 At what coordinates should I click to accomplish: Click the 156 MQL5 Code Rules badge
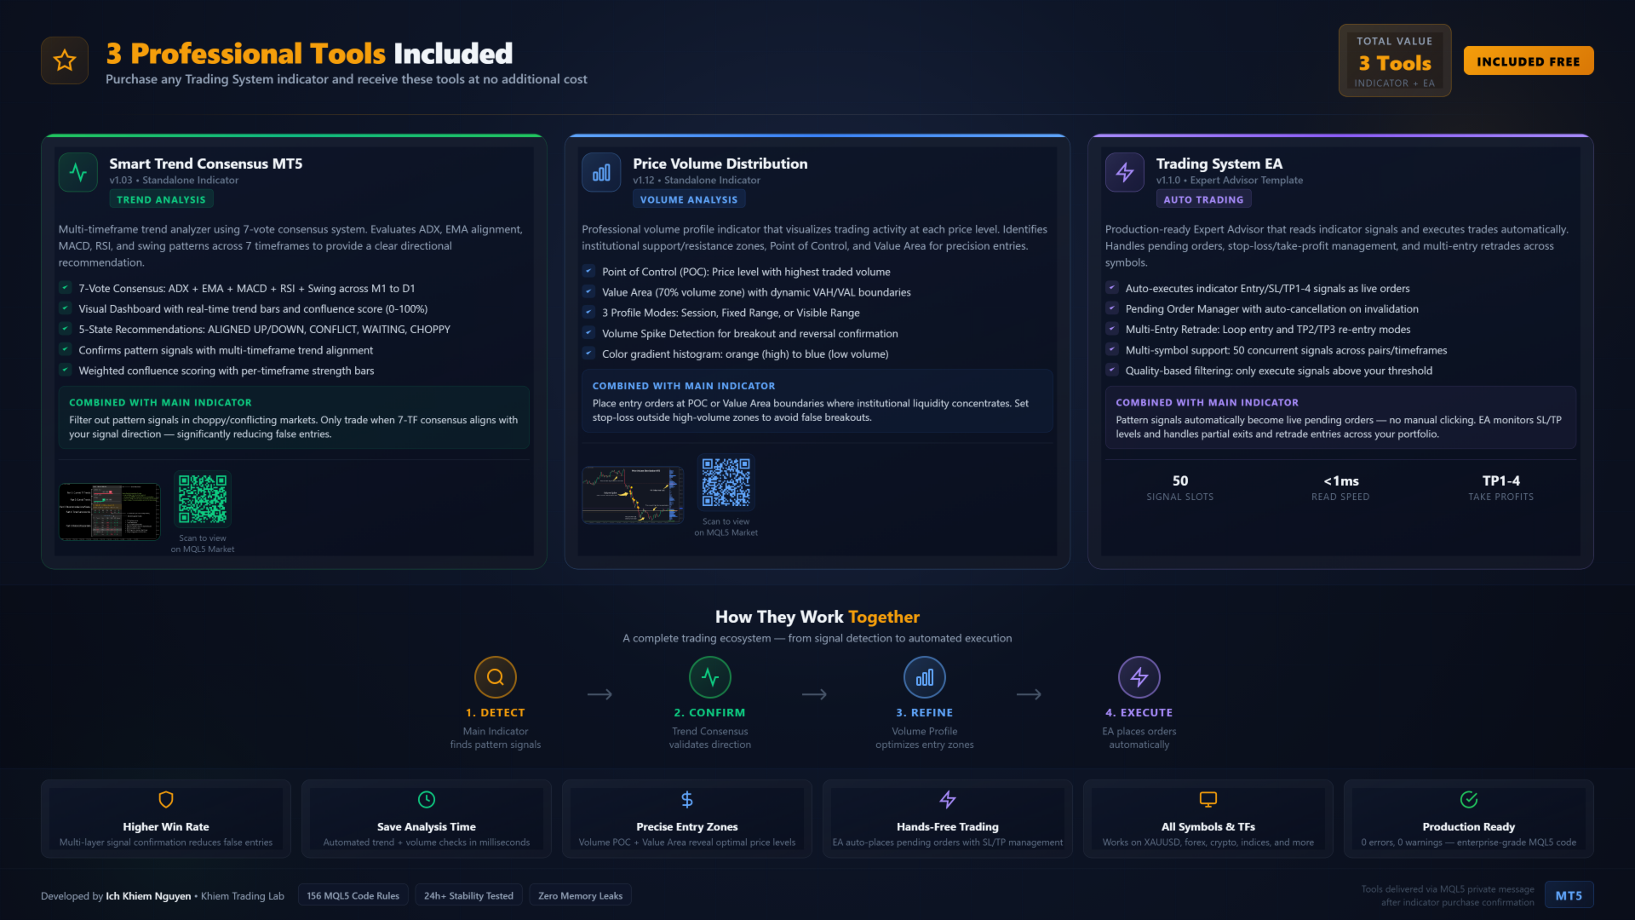[x=353, y=895]
